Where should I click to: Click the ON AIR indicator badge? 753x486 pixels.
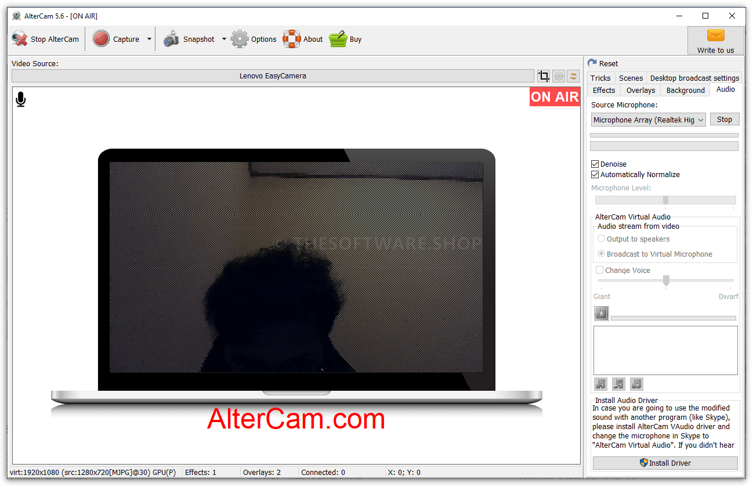(x=555, y=97)
